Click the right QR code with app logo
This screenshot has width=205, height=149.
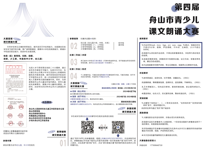point(118,127)
